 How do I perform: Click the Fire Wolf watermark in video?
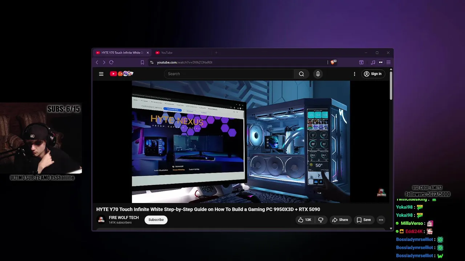pos(381,193)
